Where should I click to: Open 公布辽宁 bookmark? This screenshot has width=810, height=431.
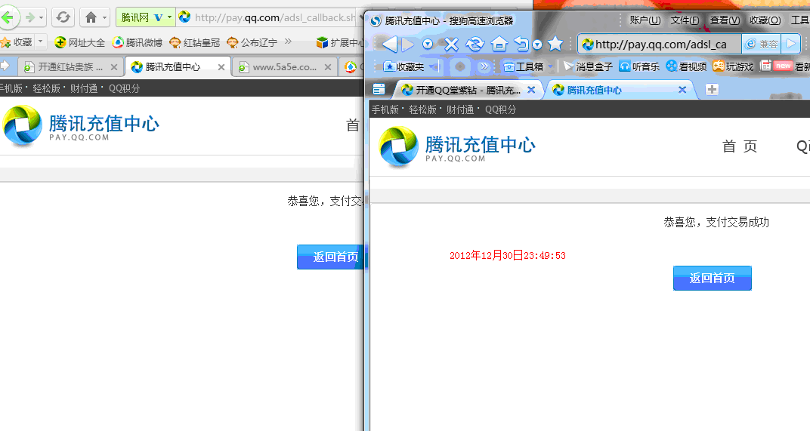point(252,42)
